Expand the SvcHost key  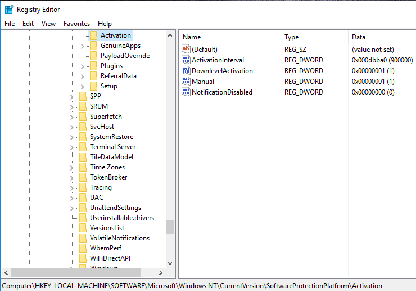(71, 127)
